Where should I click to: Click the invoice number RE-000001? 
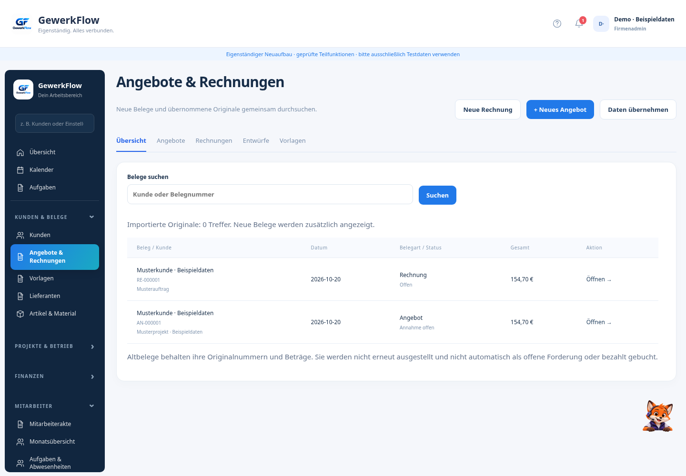coord(148,280)
